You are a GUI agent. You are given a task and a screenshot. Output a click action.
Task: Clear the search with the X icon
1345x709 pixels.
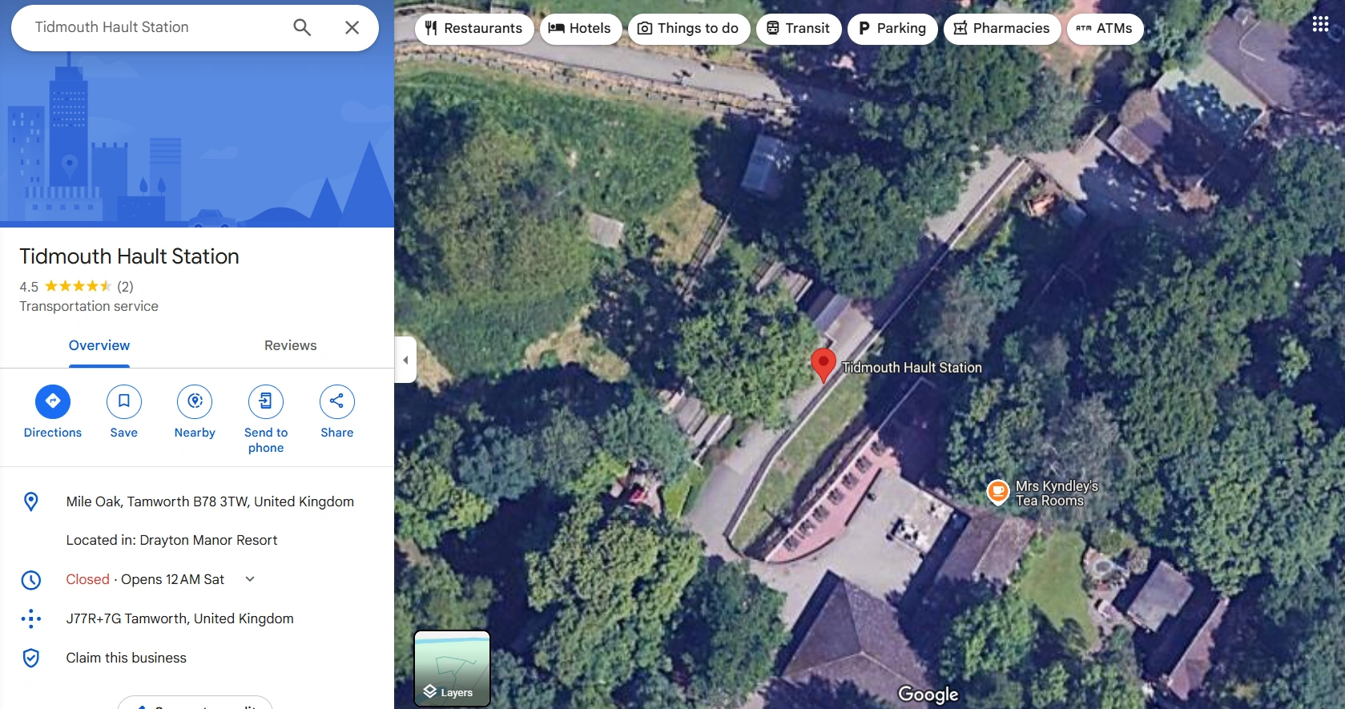point(352,27)
